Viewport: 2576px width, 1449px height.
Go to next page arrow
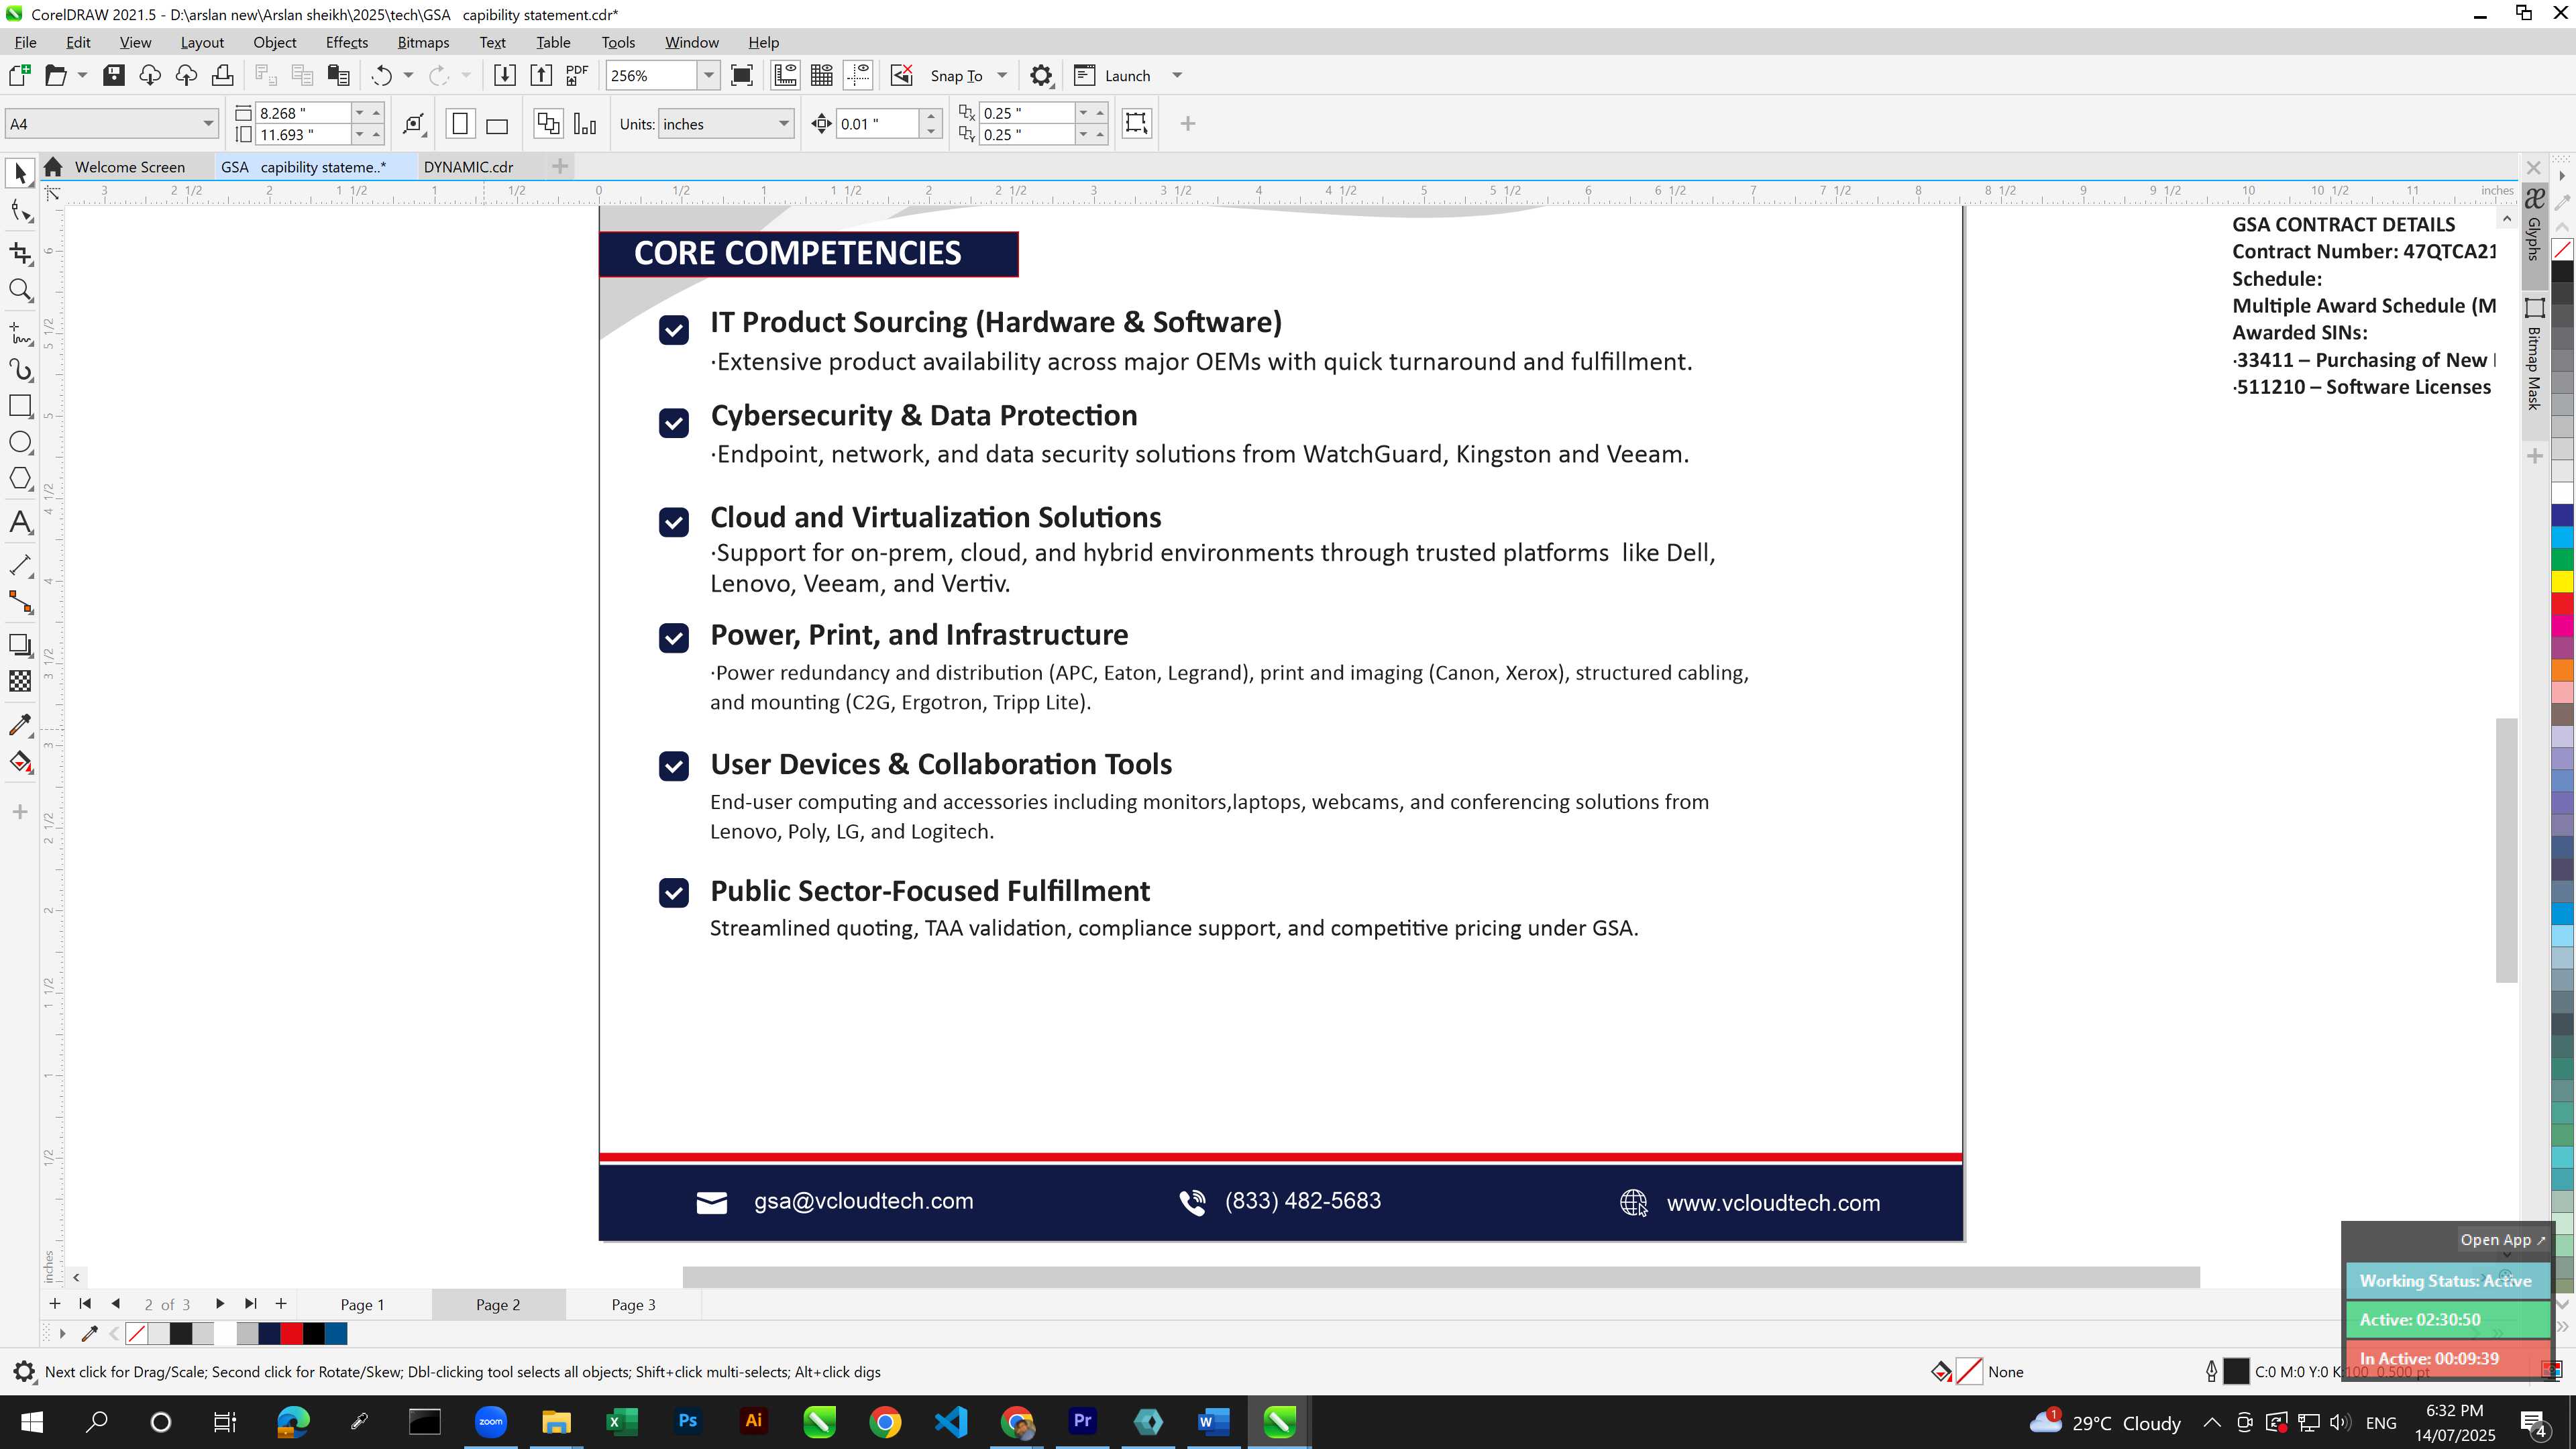(220, 1304)
